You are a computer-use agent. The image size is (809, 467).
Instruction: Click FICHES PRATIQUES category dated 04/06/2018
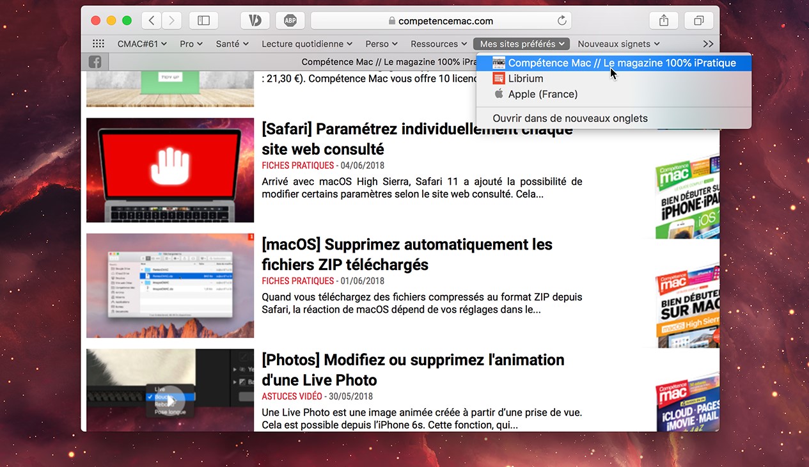point(298,166)
